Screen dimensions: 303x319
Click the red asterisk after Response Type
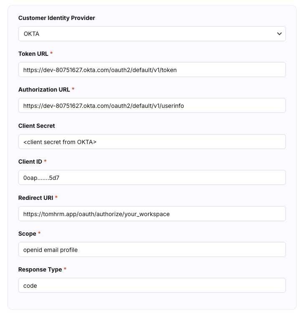[x=65, y=269]
